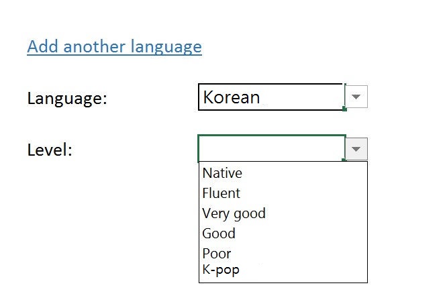Click the Language: label text

pyautogui.click(x=67, y=98)
